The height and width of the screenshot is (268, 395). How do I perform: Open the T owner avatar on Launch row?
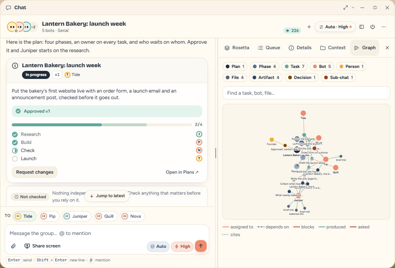coord(199,159)
